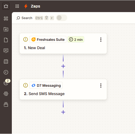Open the three-dot menu on D7 Messaging step
Image resolution: width=135 pixels, height=134 pixels.
(101, 85)
